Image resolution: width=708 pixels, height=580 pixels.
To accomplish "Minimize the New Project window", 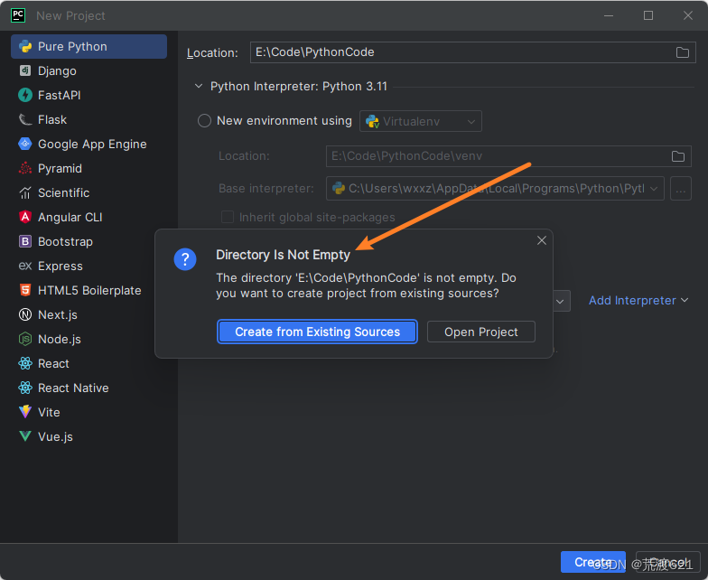I will pyautogui.click(x=609, y=15).
